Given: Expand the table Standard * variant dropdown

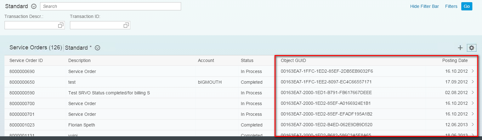Looking at the screenshot, I should [x=98, y=48].
